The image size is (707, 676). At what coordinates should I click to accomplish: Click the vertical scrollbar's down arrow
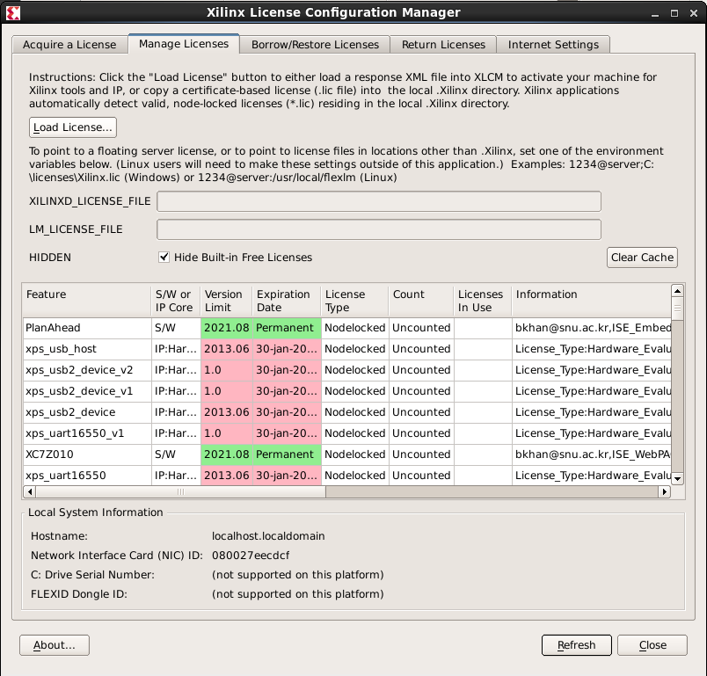pos(677,479)
